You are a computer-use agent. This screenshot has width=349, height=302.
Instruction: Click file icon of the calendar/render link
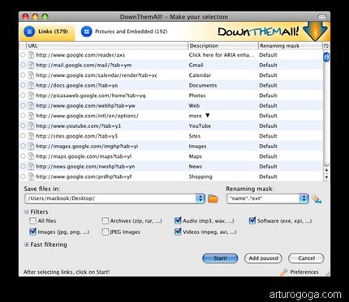32,75
